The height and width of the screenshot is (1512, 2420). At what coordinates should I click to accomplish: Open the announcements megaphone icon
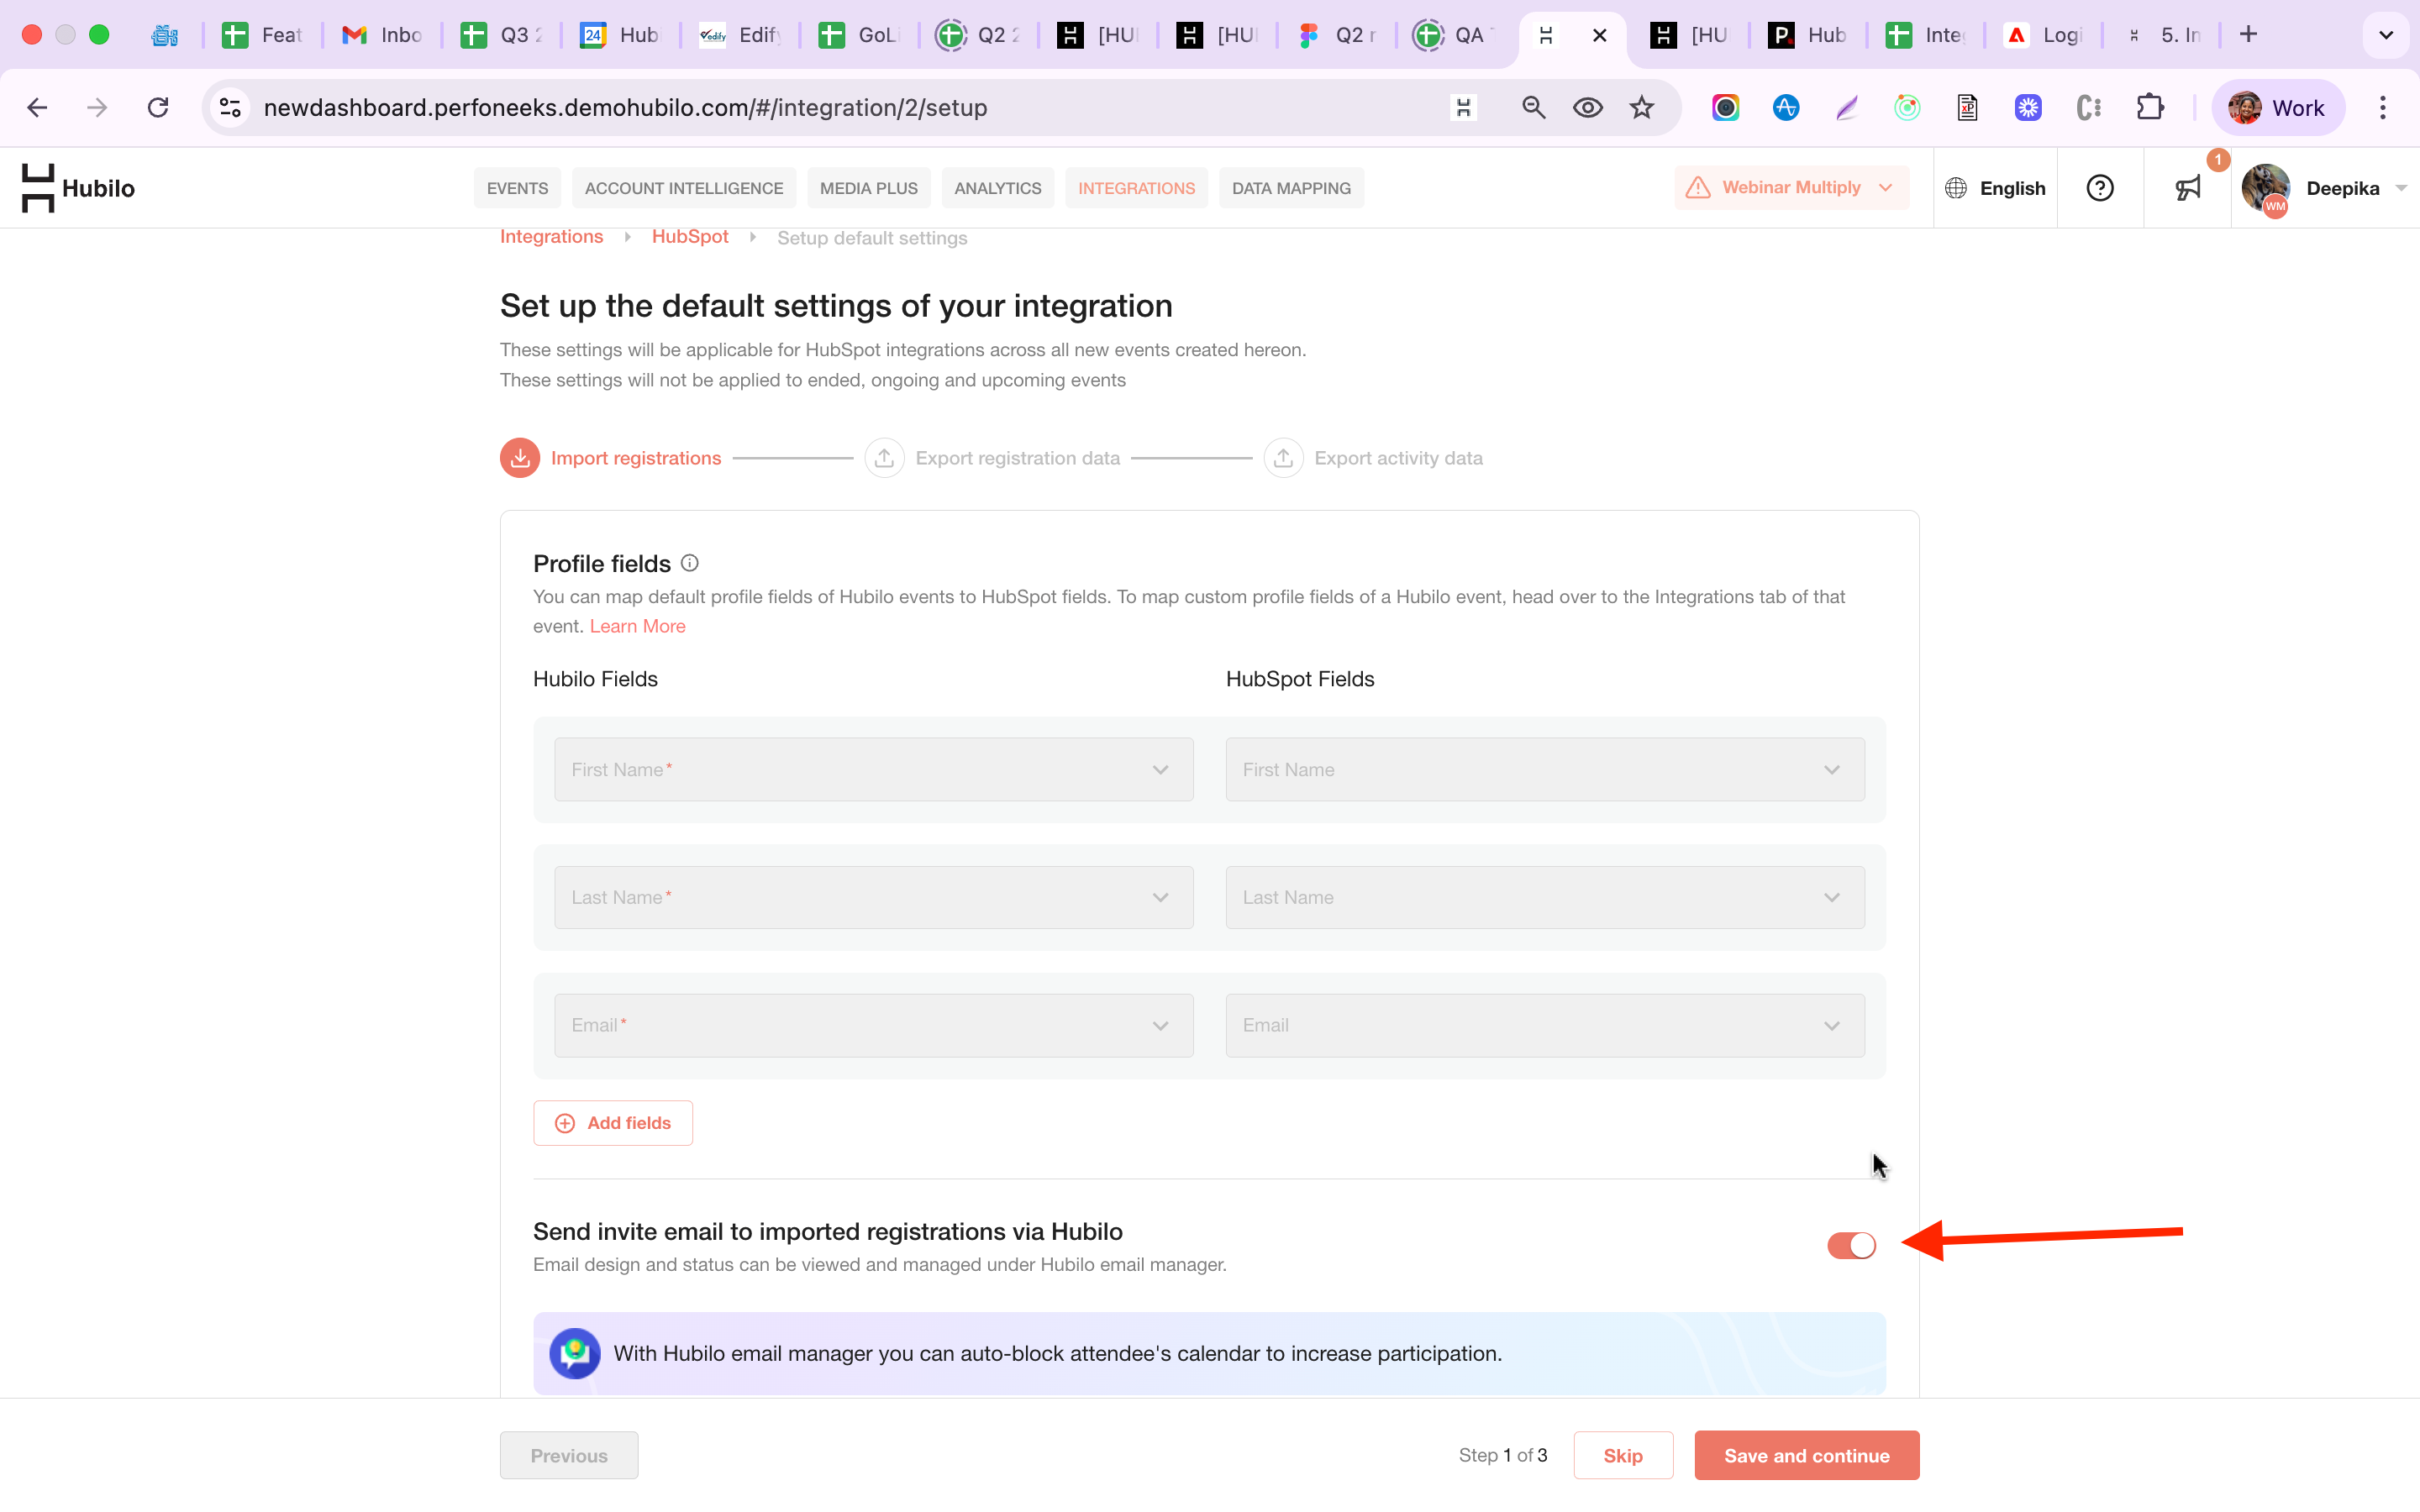pyautogui.click(x=2188, y=188)
